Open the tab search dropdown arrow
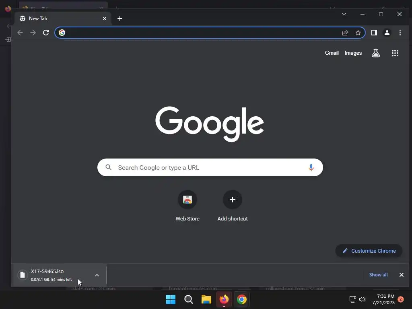This screenshot has height=309, width=412. point(344,14)
